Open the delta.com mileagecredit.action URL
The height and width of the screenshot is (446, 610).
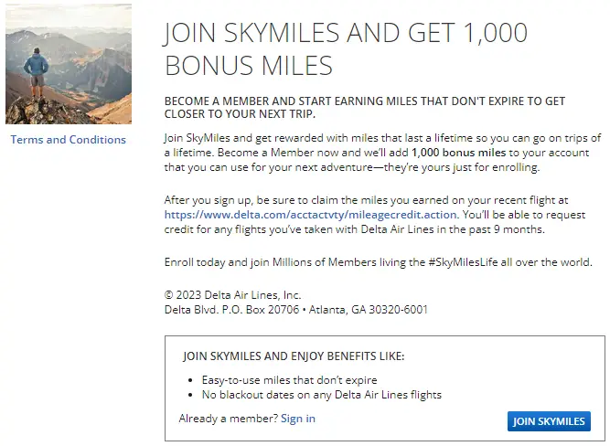311,215
